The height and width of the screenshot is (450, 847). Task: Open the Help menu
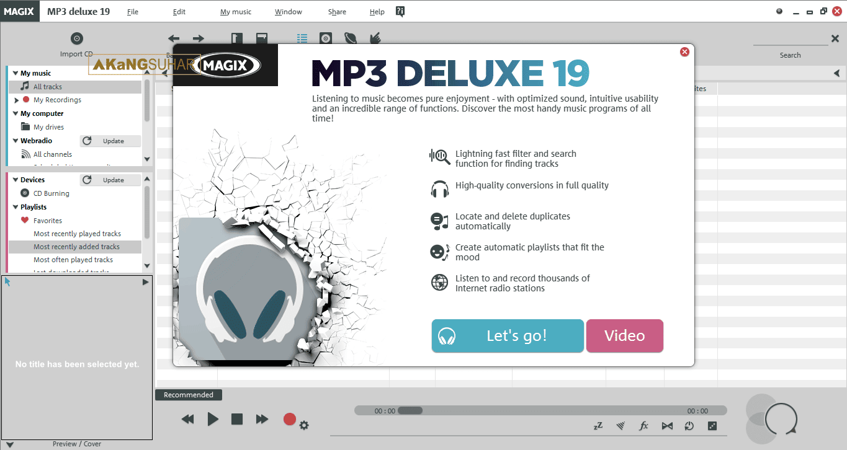[377, 12]
